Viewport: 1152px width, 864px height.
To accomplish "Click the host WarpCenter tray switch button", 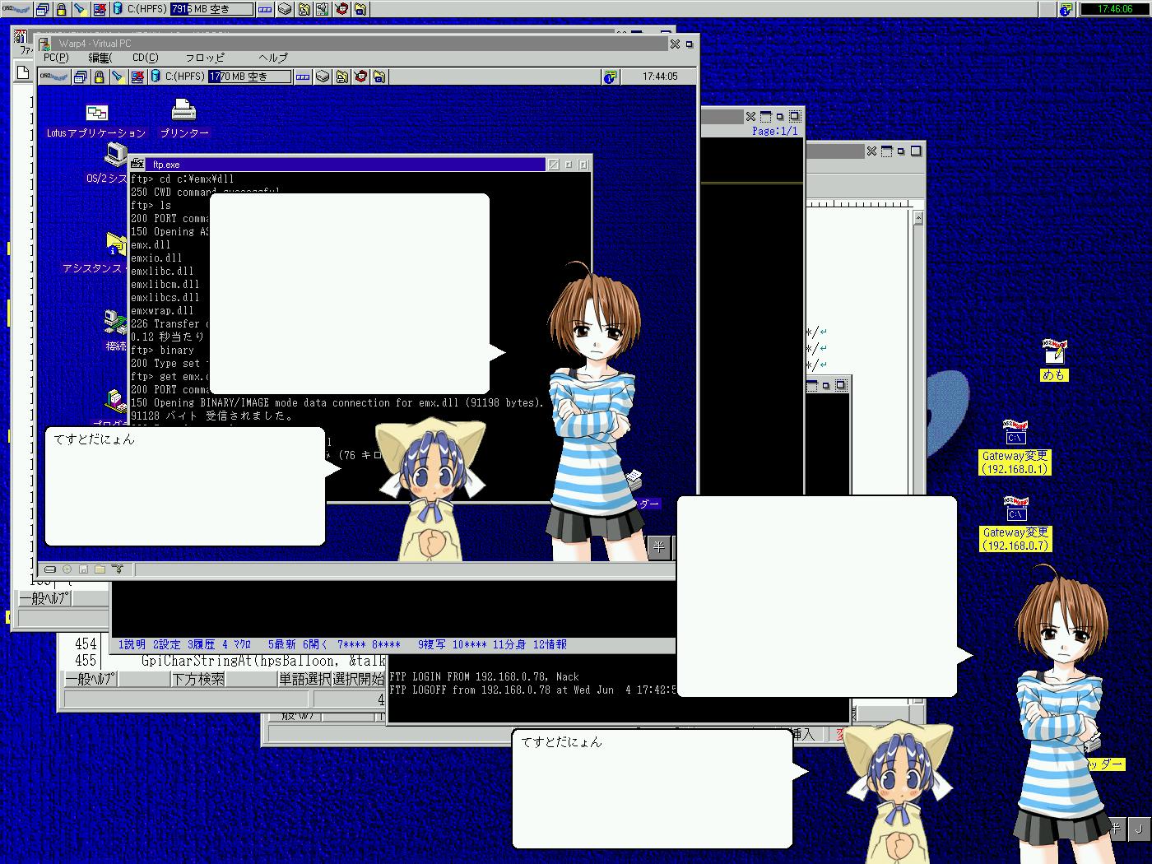I will coord(265,9).
